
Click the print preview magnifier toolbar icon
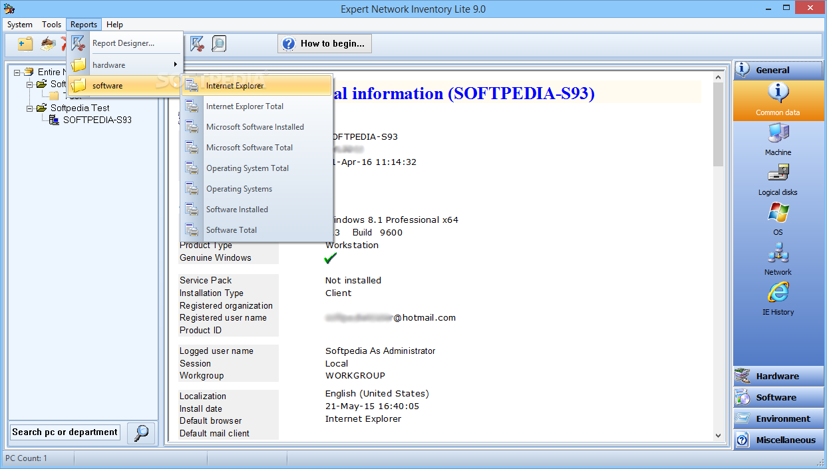pos(218,44)
